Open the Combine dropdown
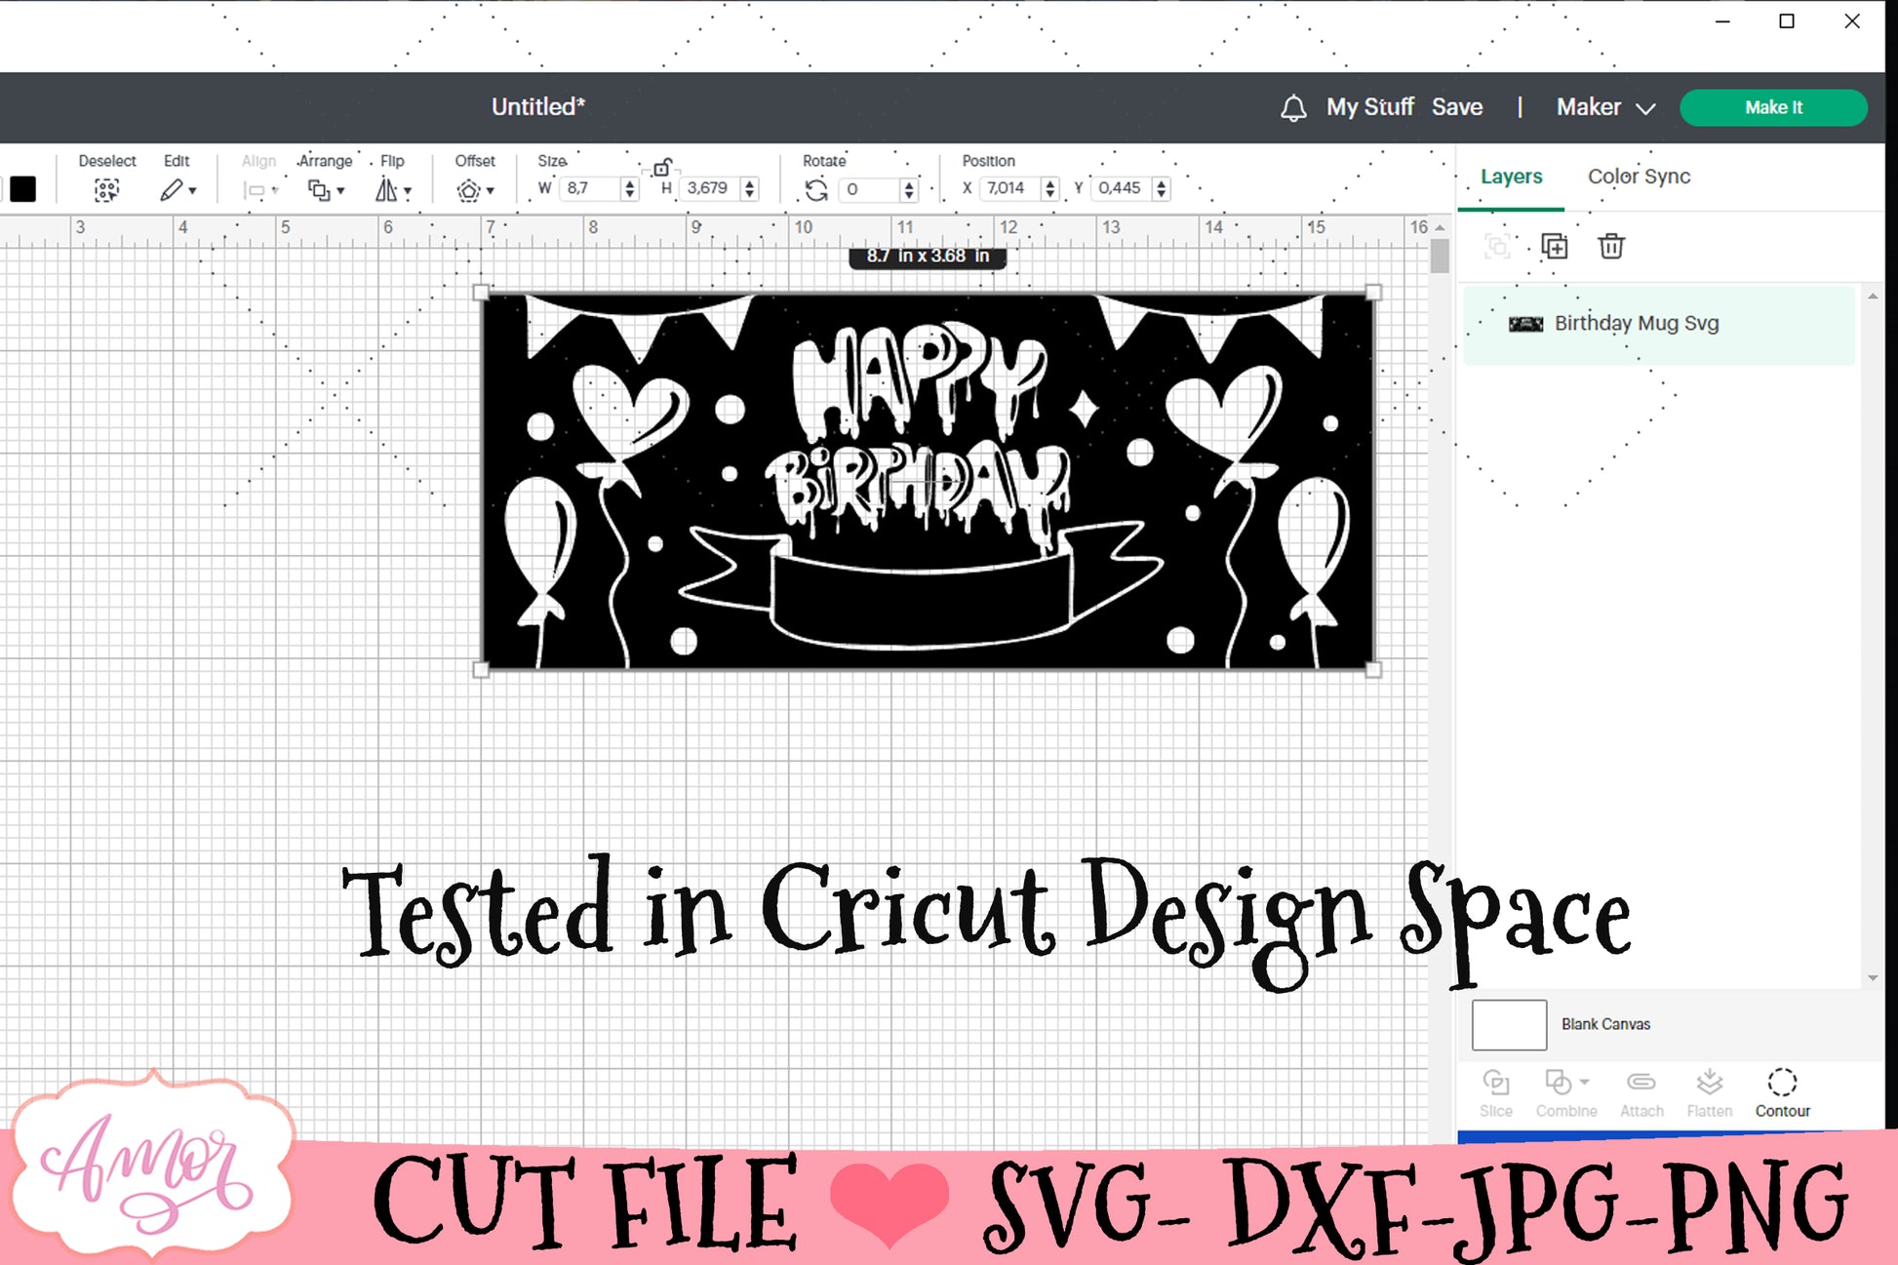This screenshot has width=1898, height=1265. [1566, 1093]
